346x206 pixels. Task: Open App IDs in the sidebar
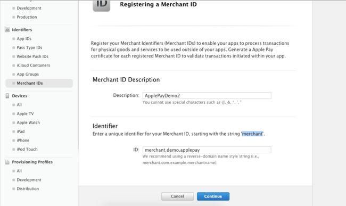[24, 39]
